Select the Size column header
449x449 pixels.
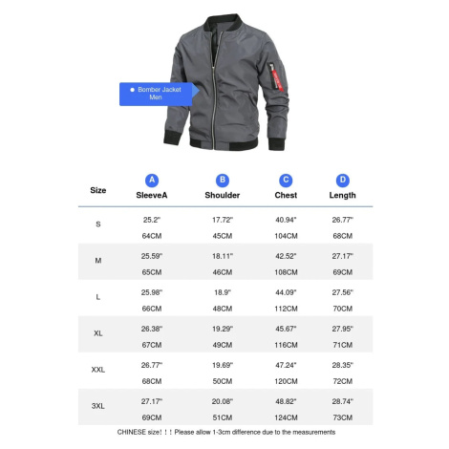click(98, 190)
